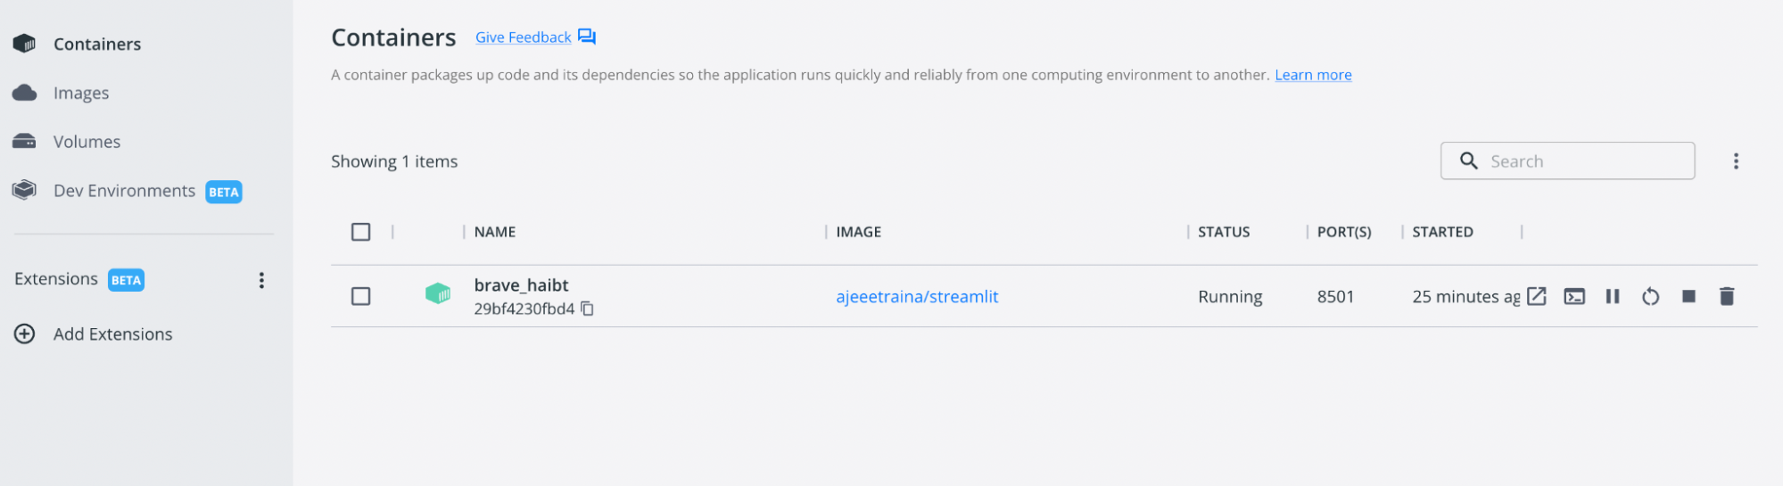The image size is (1783, 486).
Task: Tick the brave_haibt row checkbox
Action: coord(361,296)
